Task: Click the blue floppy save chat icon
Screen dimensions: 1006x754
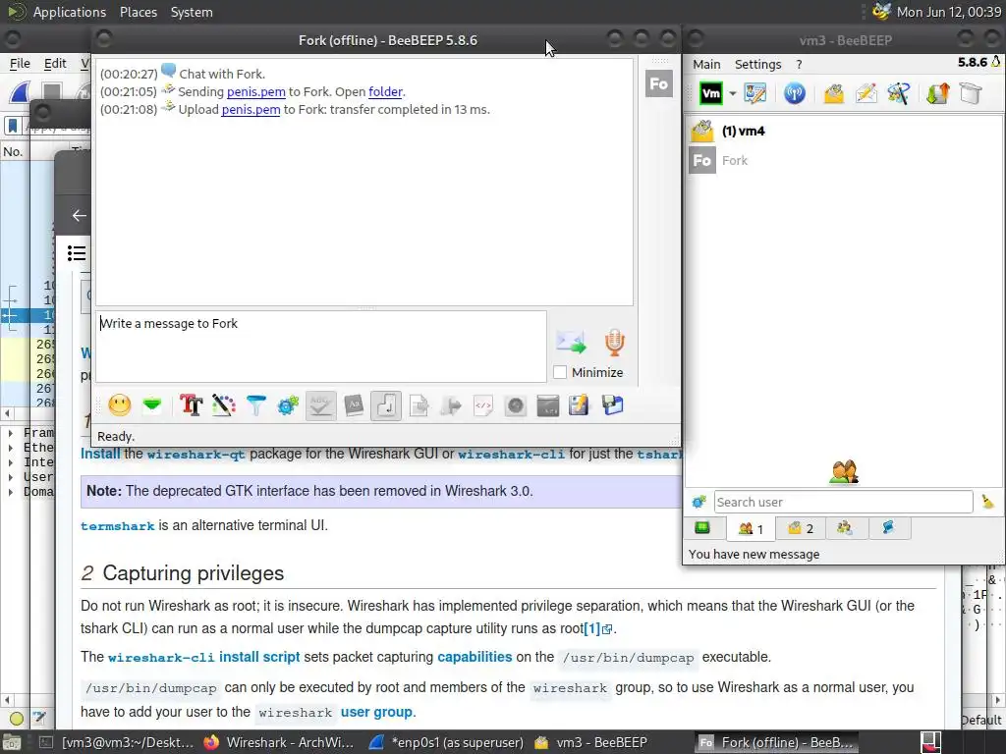Action: (612, 405)
